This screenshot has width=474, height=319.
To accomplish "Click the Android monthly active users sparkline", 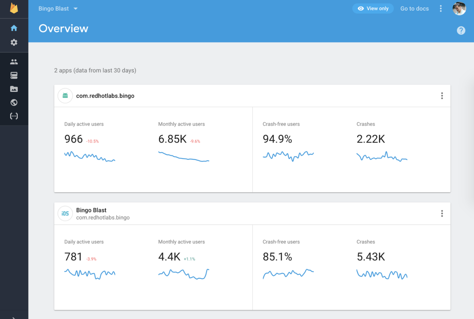I will 184,157.
